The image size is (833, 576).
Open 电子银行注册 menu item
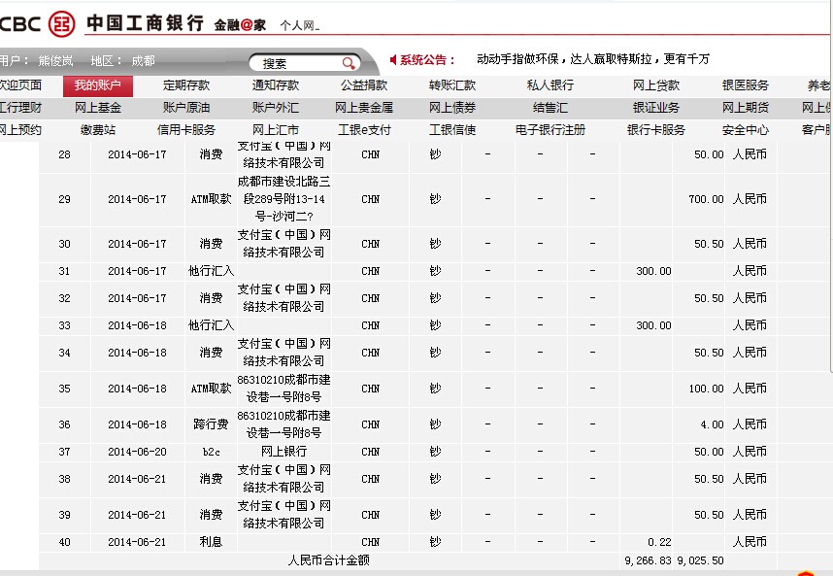550,130
